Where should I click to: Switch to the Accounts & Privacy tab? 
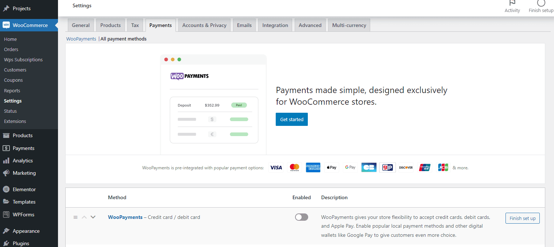[x=204, y=25]
